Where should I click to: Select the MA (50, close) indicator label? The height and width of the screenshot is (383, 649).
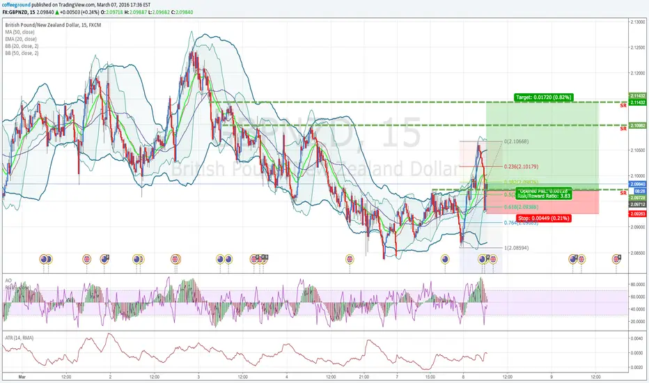(x=20, y=32)
